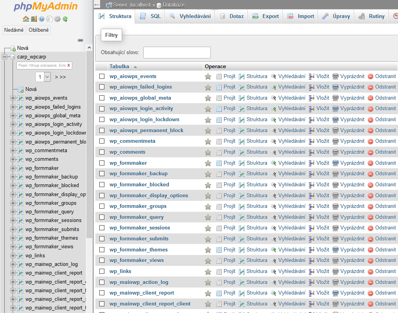The width and height of the screenshot is (398, 313).
Task: Check the wp_aiowps_failed_logins checkbox
Action: (x=102, y=87)
